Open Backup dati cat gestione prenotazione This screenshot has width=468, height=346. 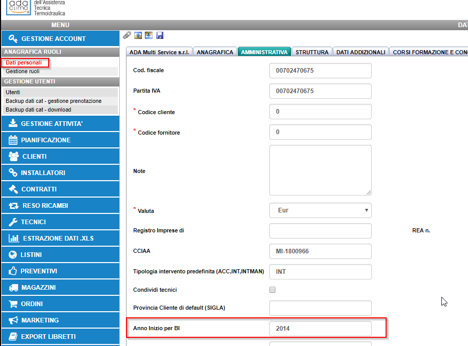click(x=53, y=101)
